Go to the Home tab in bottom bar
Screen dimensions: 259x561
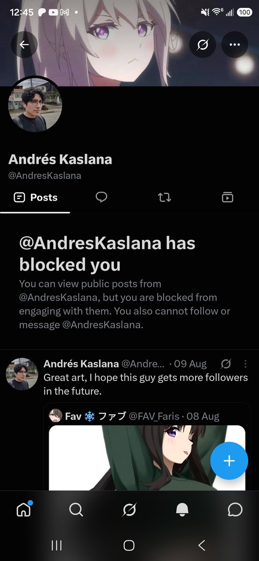(x=23, y=510)
